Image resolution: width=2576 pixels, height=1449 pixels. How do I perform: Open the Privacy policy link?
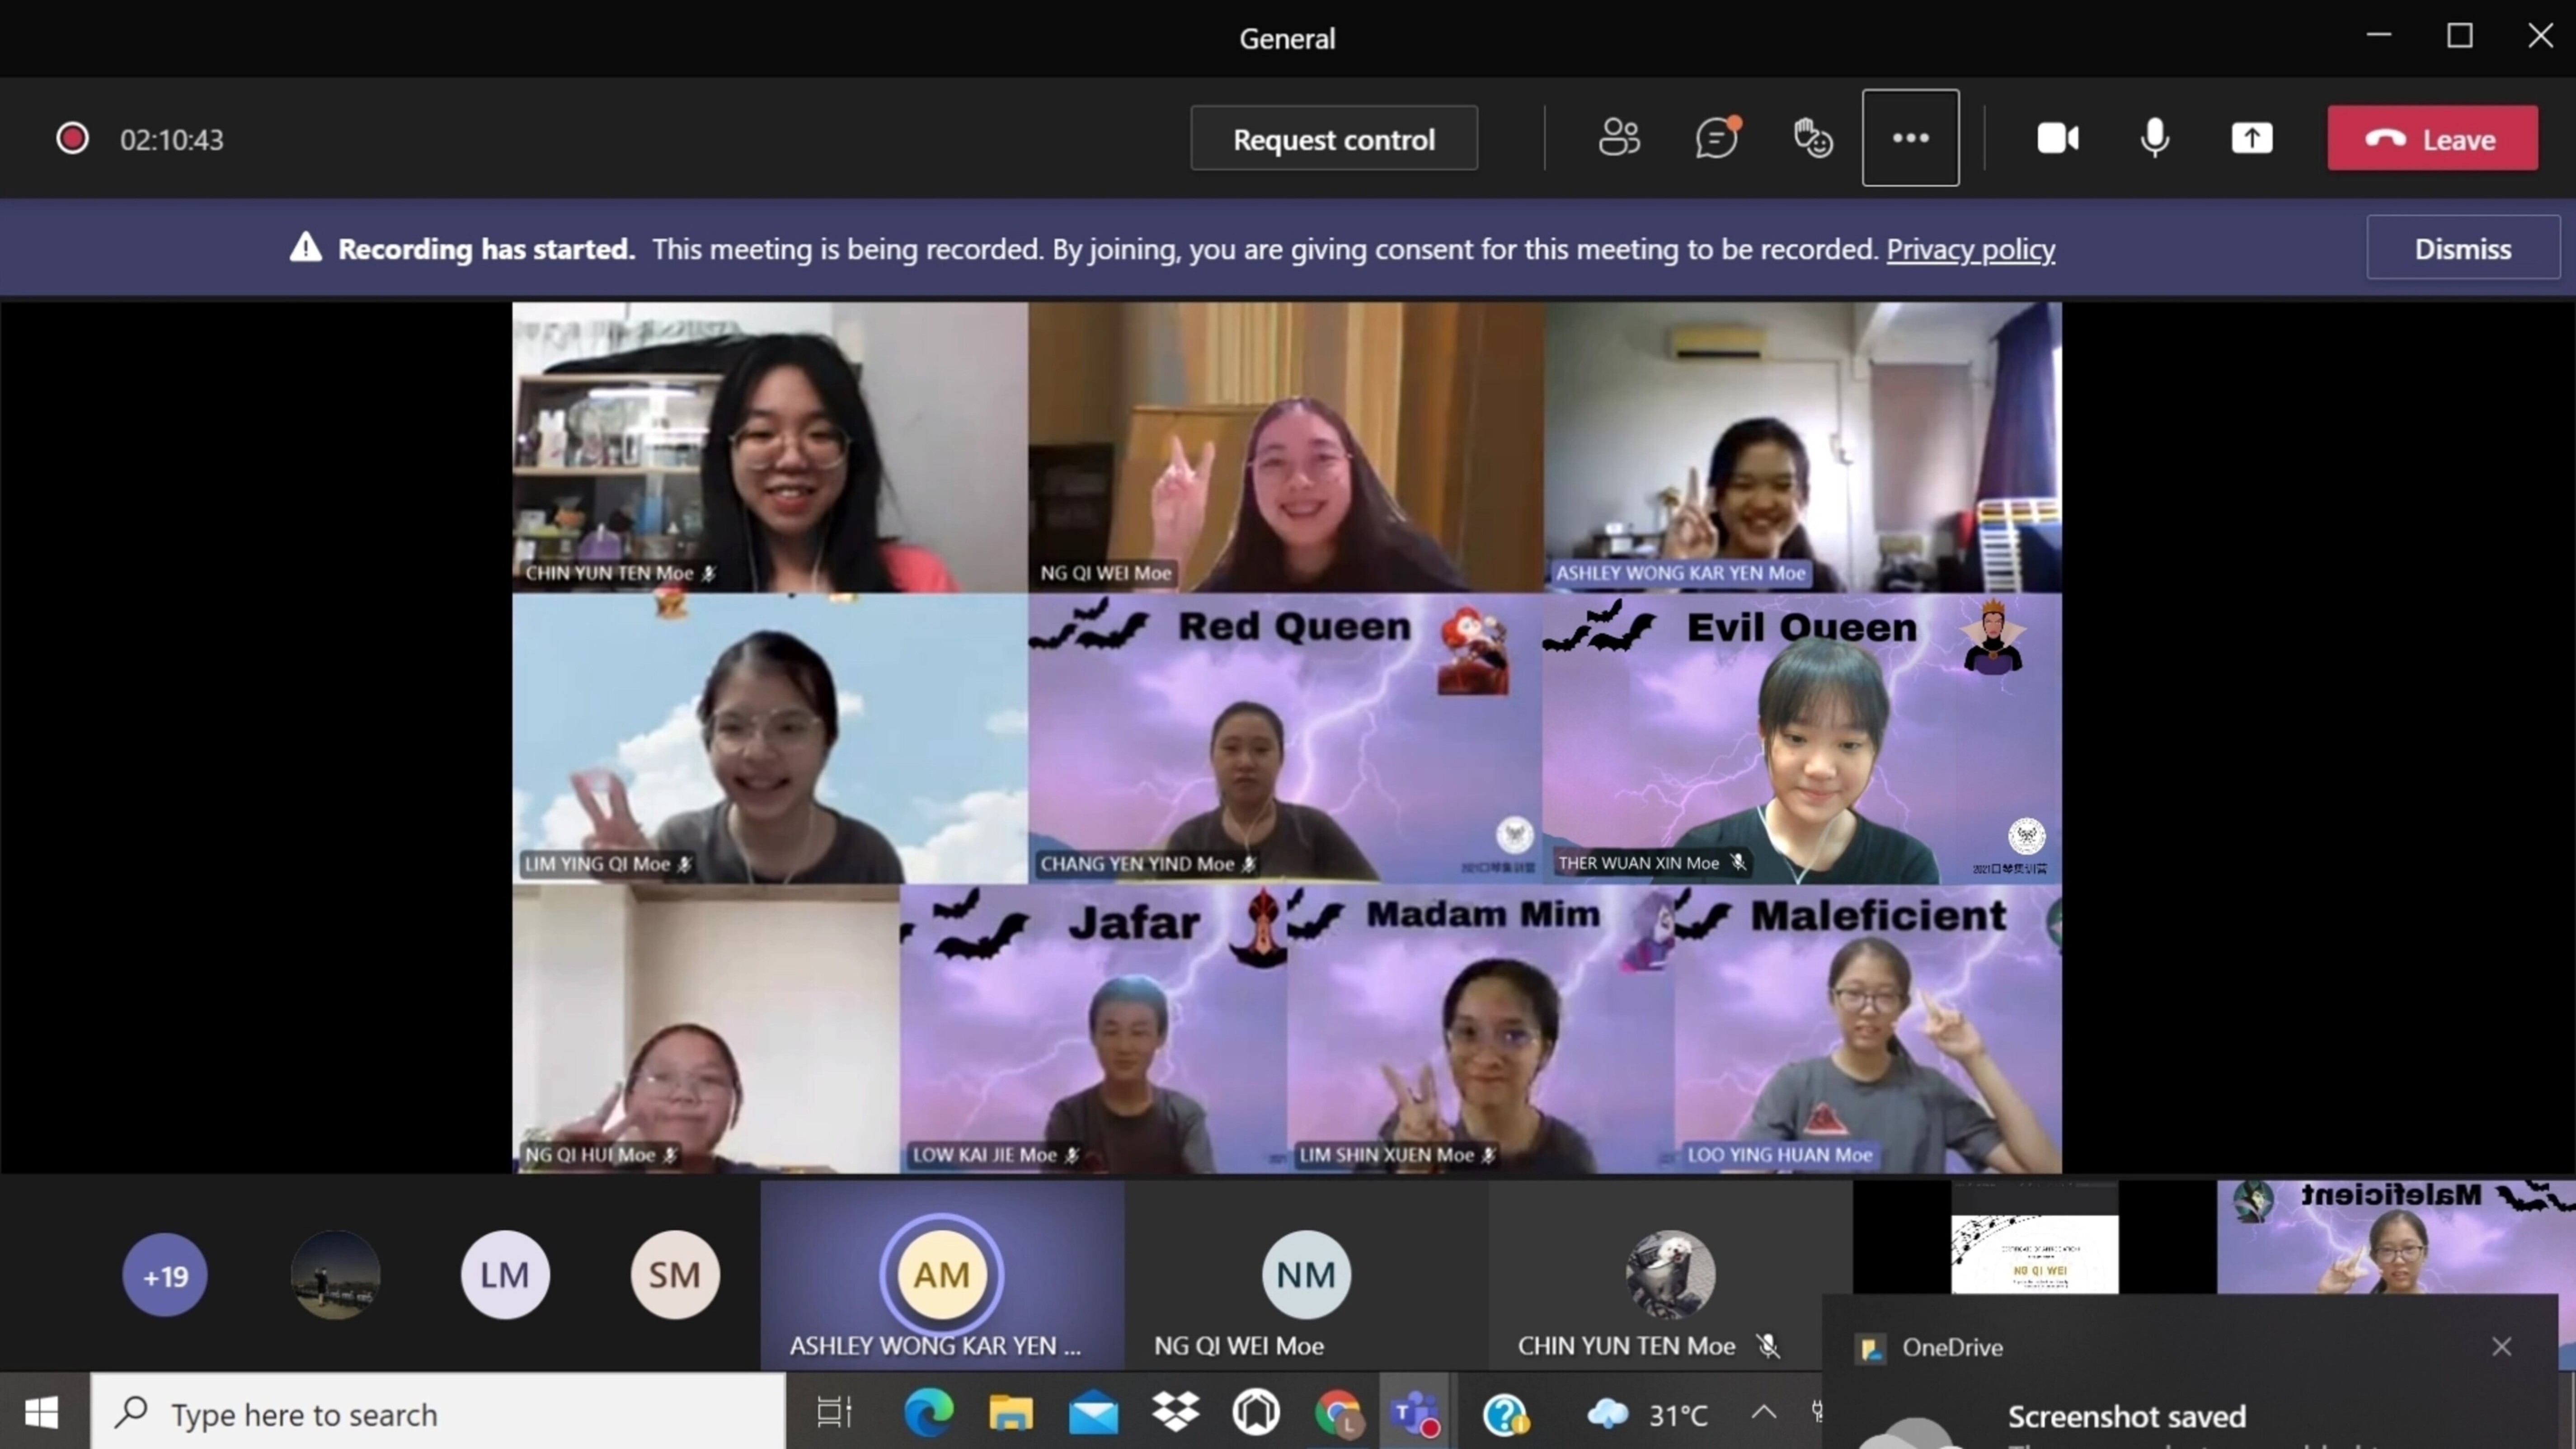point(1970,248)
